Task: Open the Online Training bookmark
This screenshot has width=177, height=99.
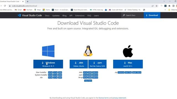Action: click(133, 10)
